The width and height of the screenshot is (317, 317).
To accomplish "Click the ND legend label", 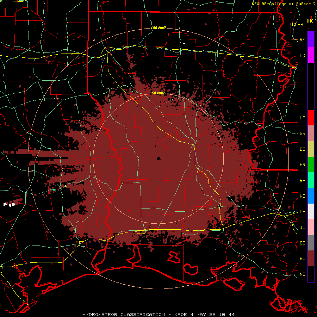I will [x=302, y=274].
